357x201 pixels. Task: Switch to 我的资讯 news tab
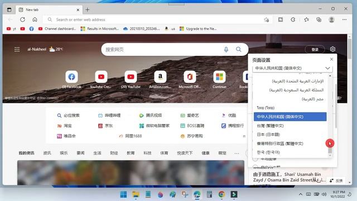coord(26,153)
